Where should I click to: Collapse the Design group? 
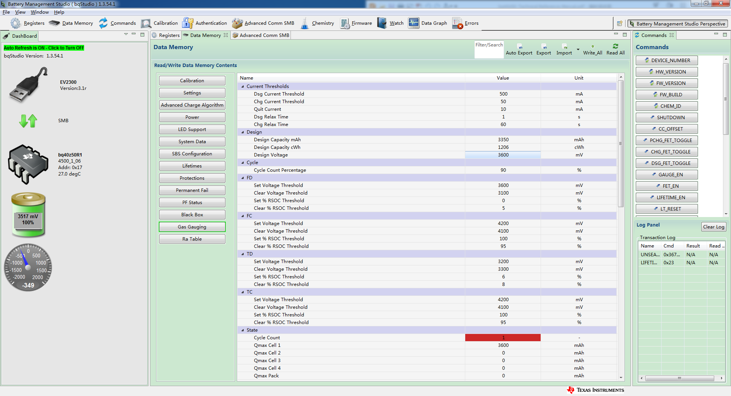pyautogui.click(x=243, y=132)
